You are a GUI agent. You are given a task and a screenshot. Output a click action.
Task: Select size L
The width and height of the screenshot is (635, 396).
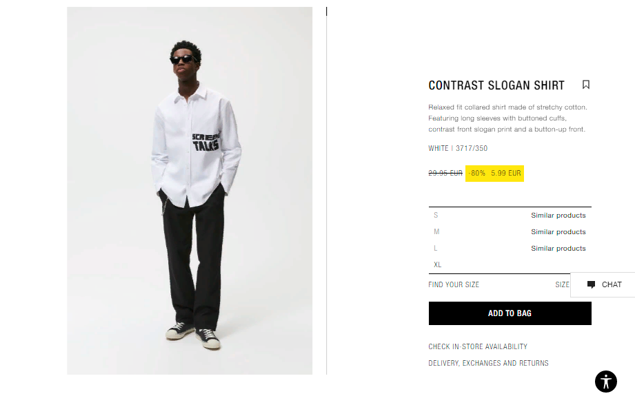click(x=435, y=249)
